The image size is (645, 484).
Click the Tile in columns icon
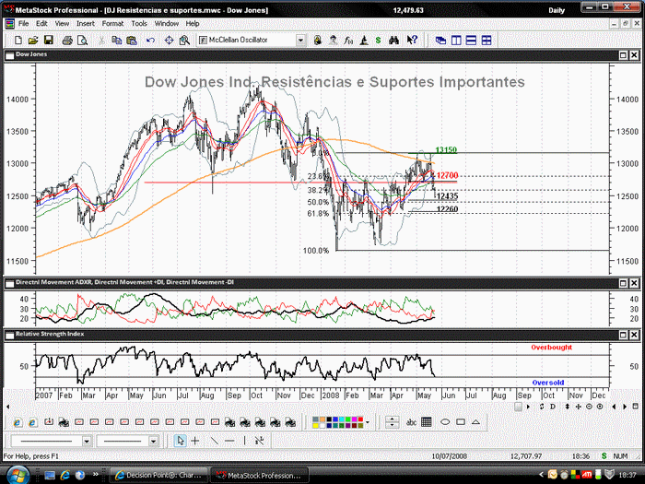pyautogui.click(x=456, y=41)
